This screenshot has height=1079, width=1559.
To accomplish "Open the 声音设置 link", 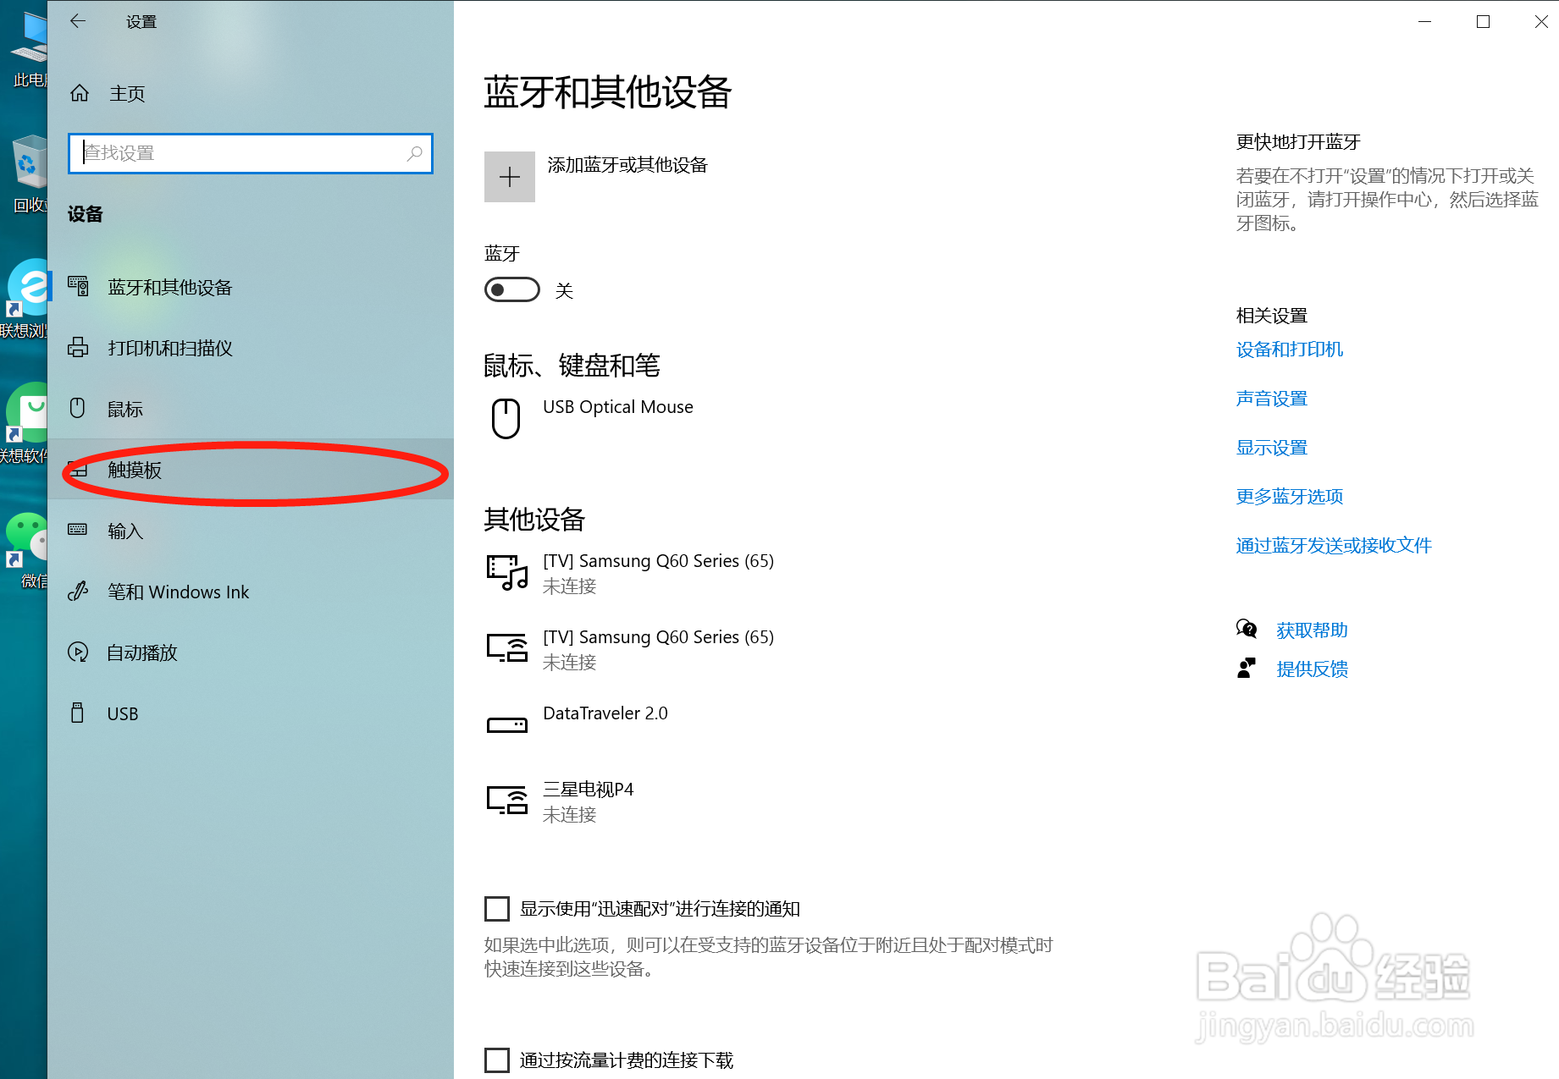I will [1271, 398].
